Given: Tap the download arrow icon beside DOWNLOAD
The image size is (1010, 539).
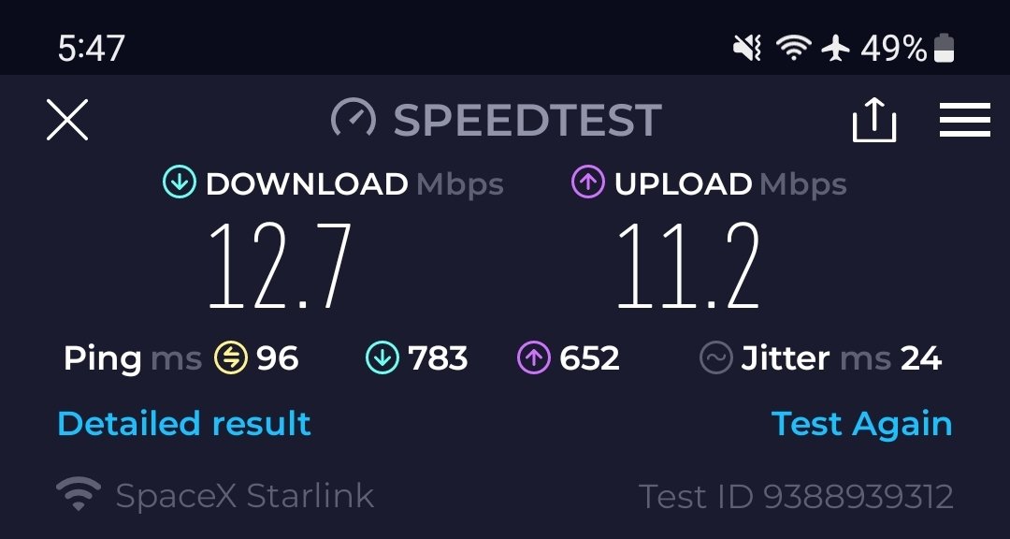Looking at the screenshot, I should [179, 182].
